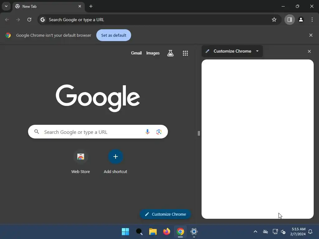Screen dimensions: 319x239
Task: Open Windows taskbar search
Action: point(139,232)
